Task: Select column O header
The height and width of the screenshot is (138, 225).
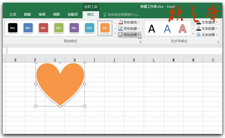Action: [x=213, y=60]
